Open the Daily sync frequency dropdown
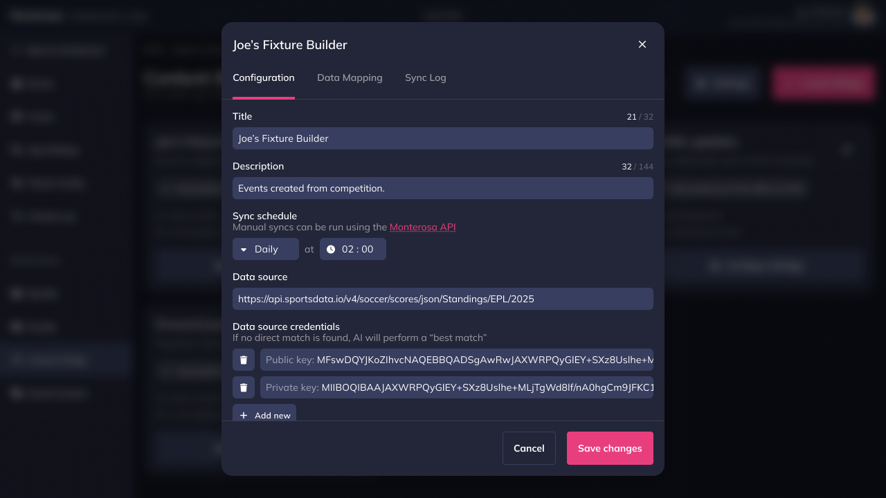Screen dimensions: 886x498 pos(265,249)
